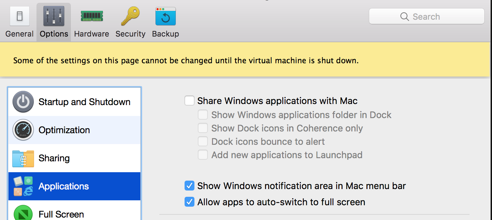
Task: Click the Search input field
Action: click(432, 17)
